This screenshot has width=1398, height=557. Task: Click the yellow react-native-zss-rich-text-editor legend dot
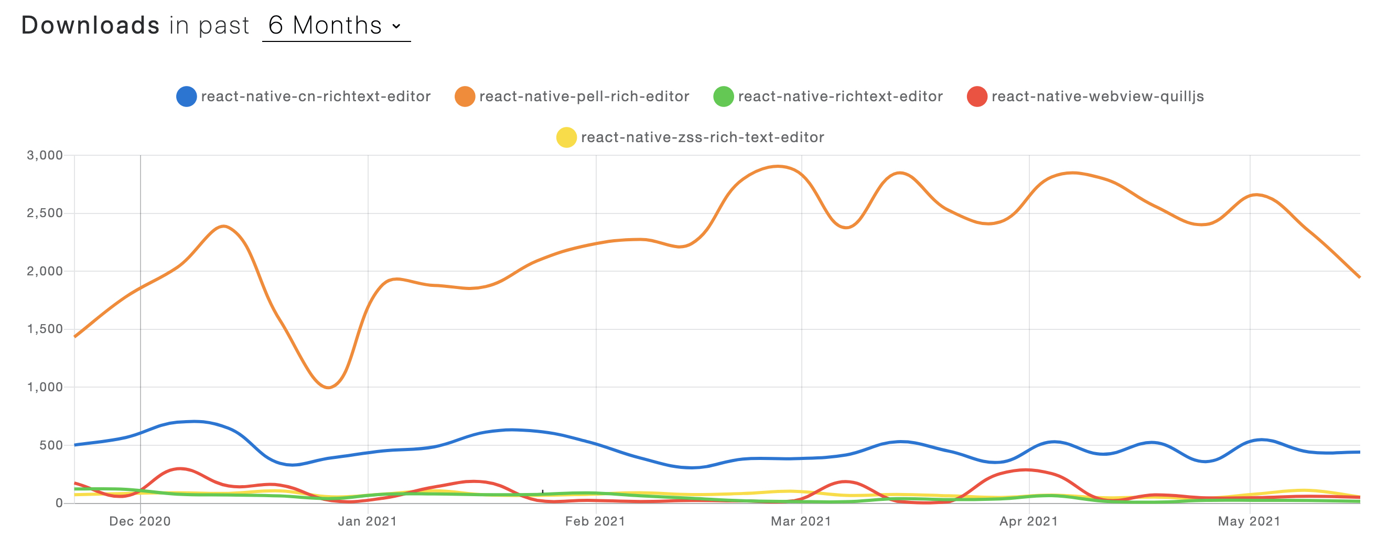pos(566,137)
